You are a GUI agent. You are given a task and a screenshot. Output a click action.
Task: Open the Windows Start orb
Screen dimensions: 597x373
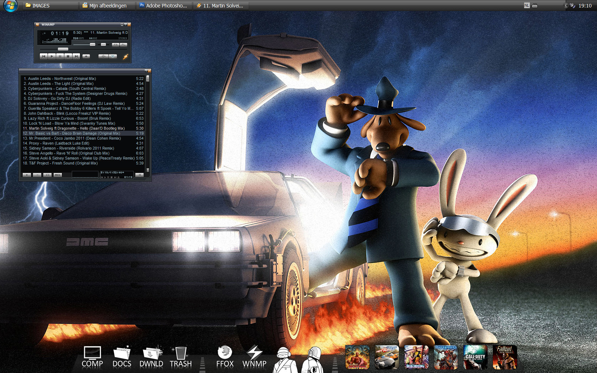(10, 5)
